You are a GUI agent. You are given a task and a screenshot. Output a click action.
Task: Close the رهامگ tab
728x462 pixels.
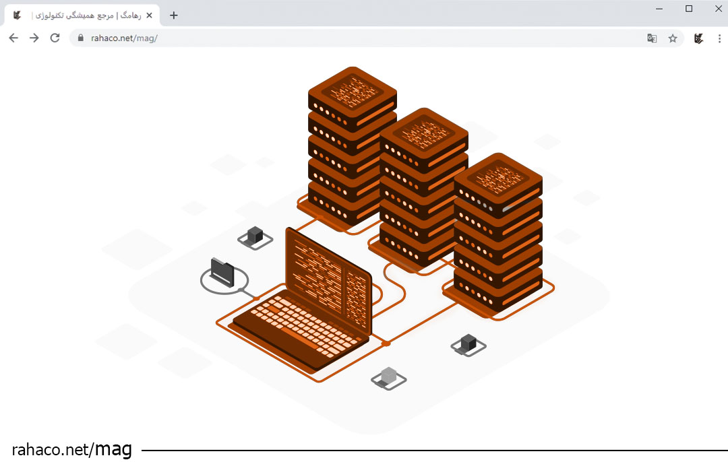point(149,15)
